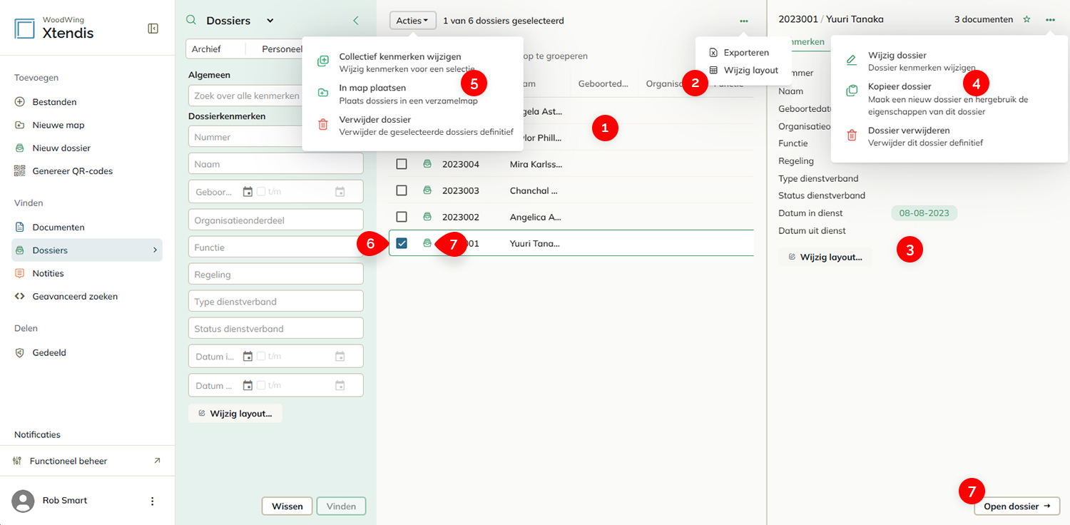The image size is (1070, 525).
Task: Collapse the search panel with the left chevron
Action: pyautogui.click(x=356, y=21)
